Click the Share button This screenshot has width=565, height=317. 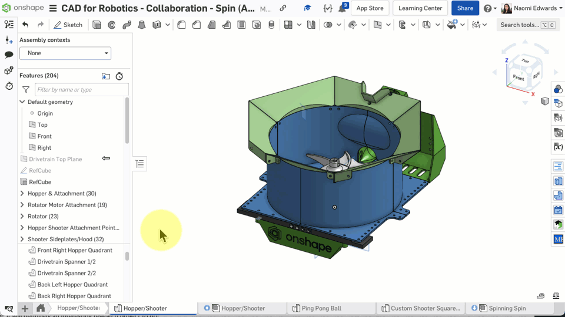click(x=465, y=8)
